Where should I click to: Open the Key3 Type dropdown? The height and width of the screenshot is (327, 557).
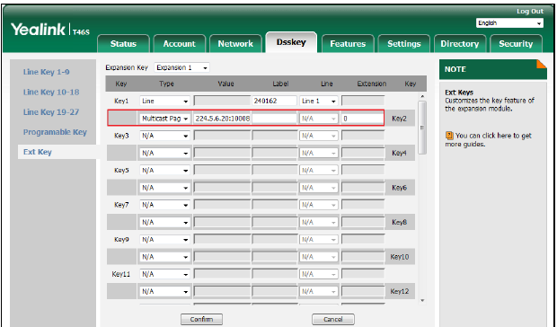[x=164, y=136]
